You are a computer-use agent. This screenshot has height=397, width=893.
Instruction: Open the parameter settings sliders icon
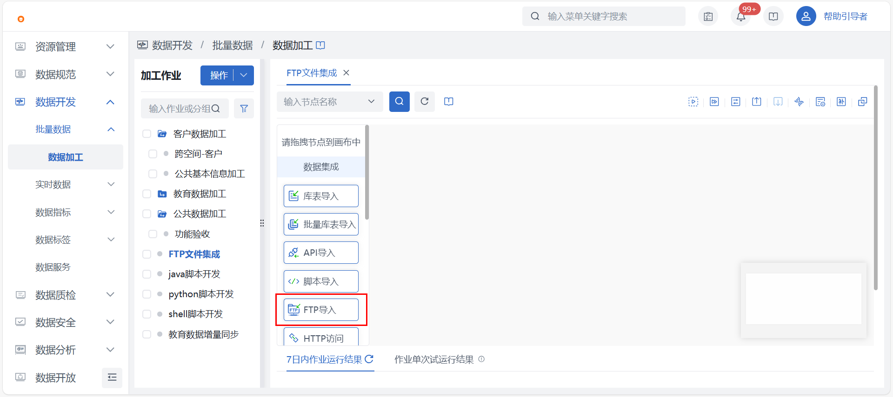[x=736, y=102]
